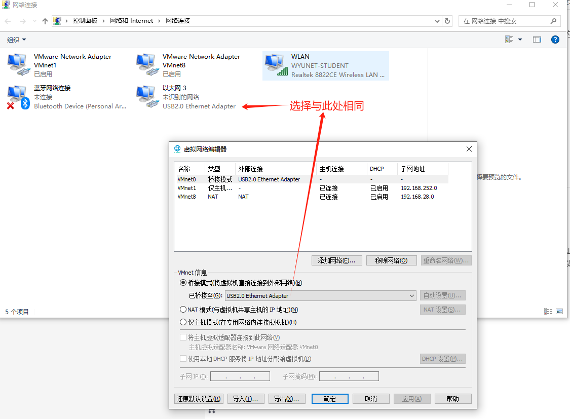Click the 确定 button

coord(330,399)
